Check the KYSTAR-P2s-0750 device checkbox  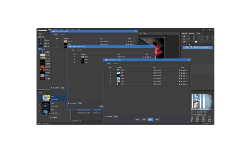coord(78,113)
